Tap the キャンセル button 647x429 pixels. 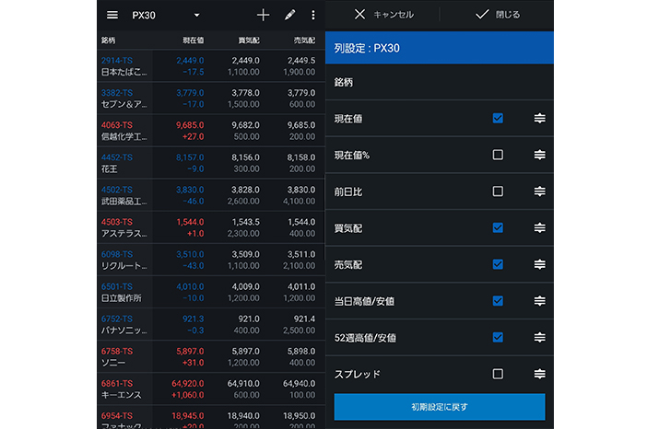(x=383, y=16)
